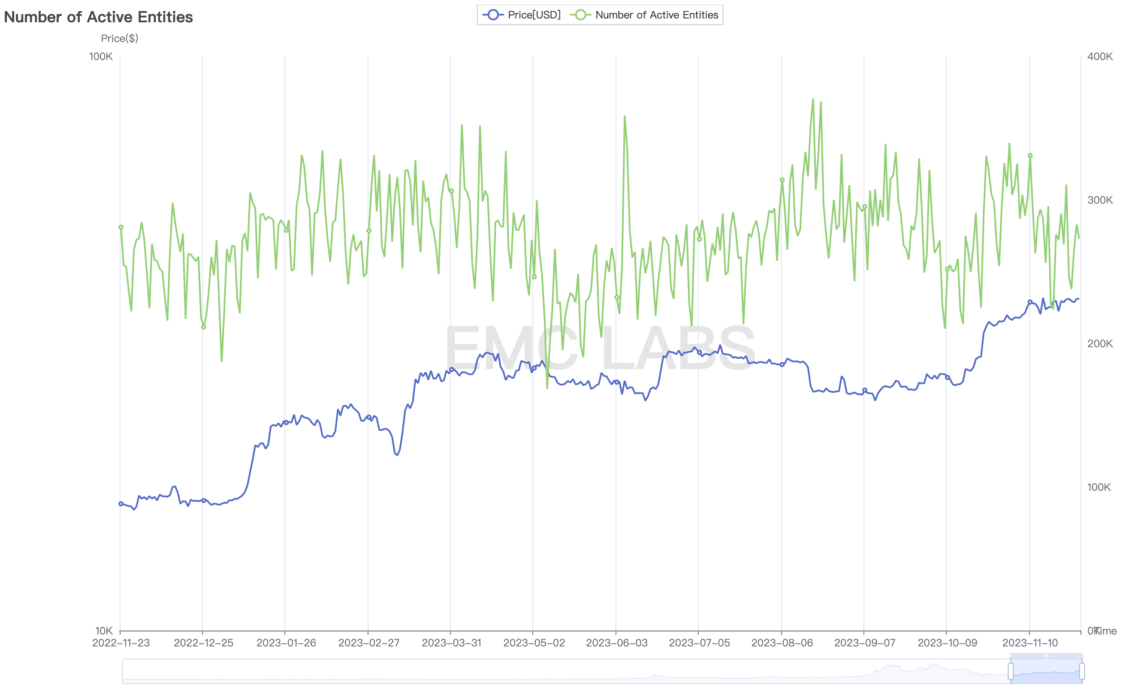Image resolution: width=1135 pixels, height=691 pixels.
Task: Click the zoom slider's left handle
Action: tap(1011, 671)
